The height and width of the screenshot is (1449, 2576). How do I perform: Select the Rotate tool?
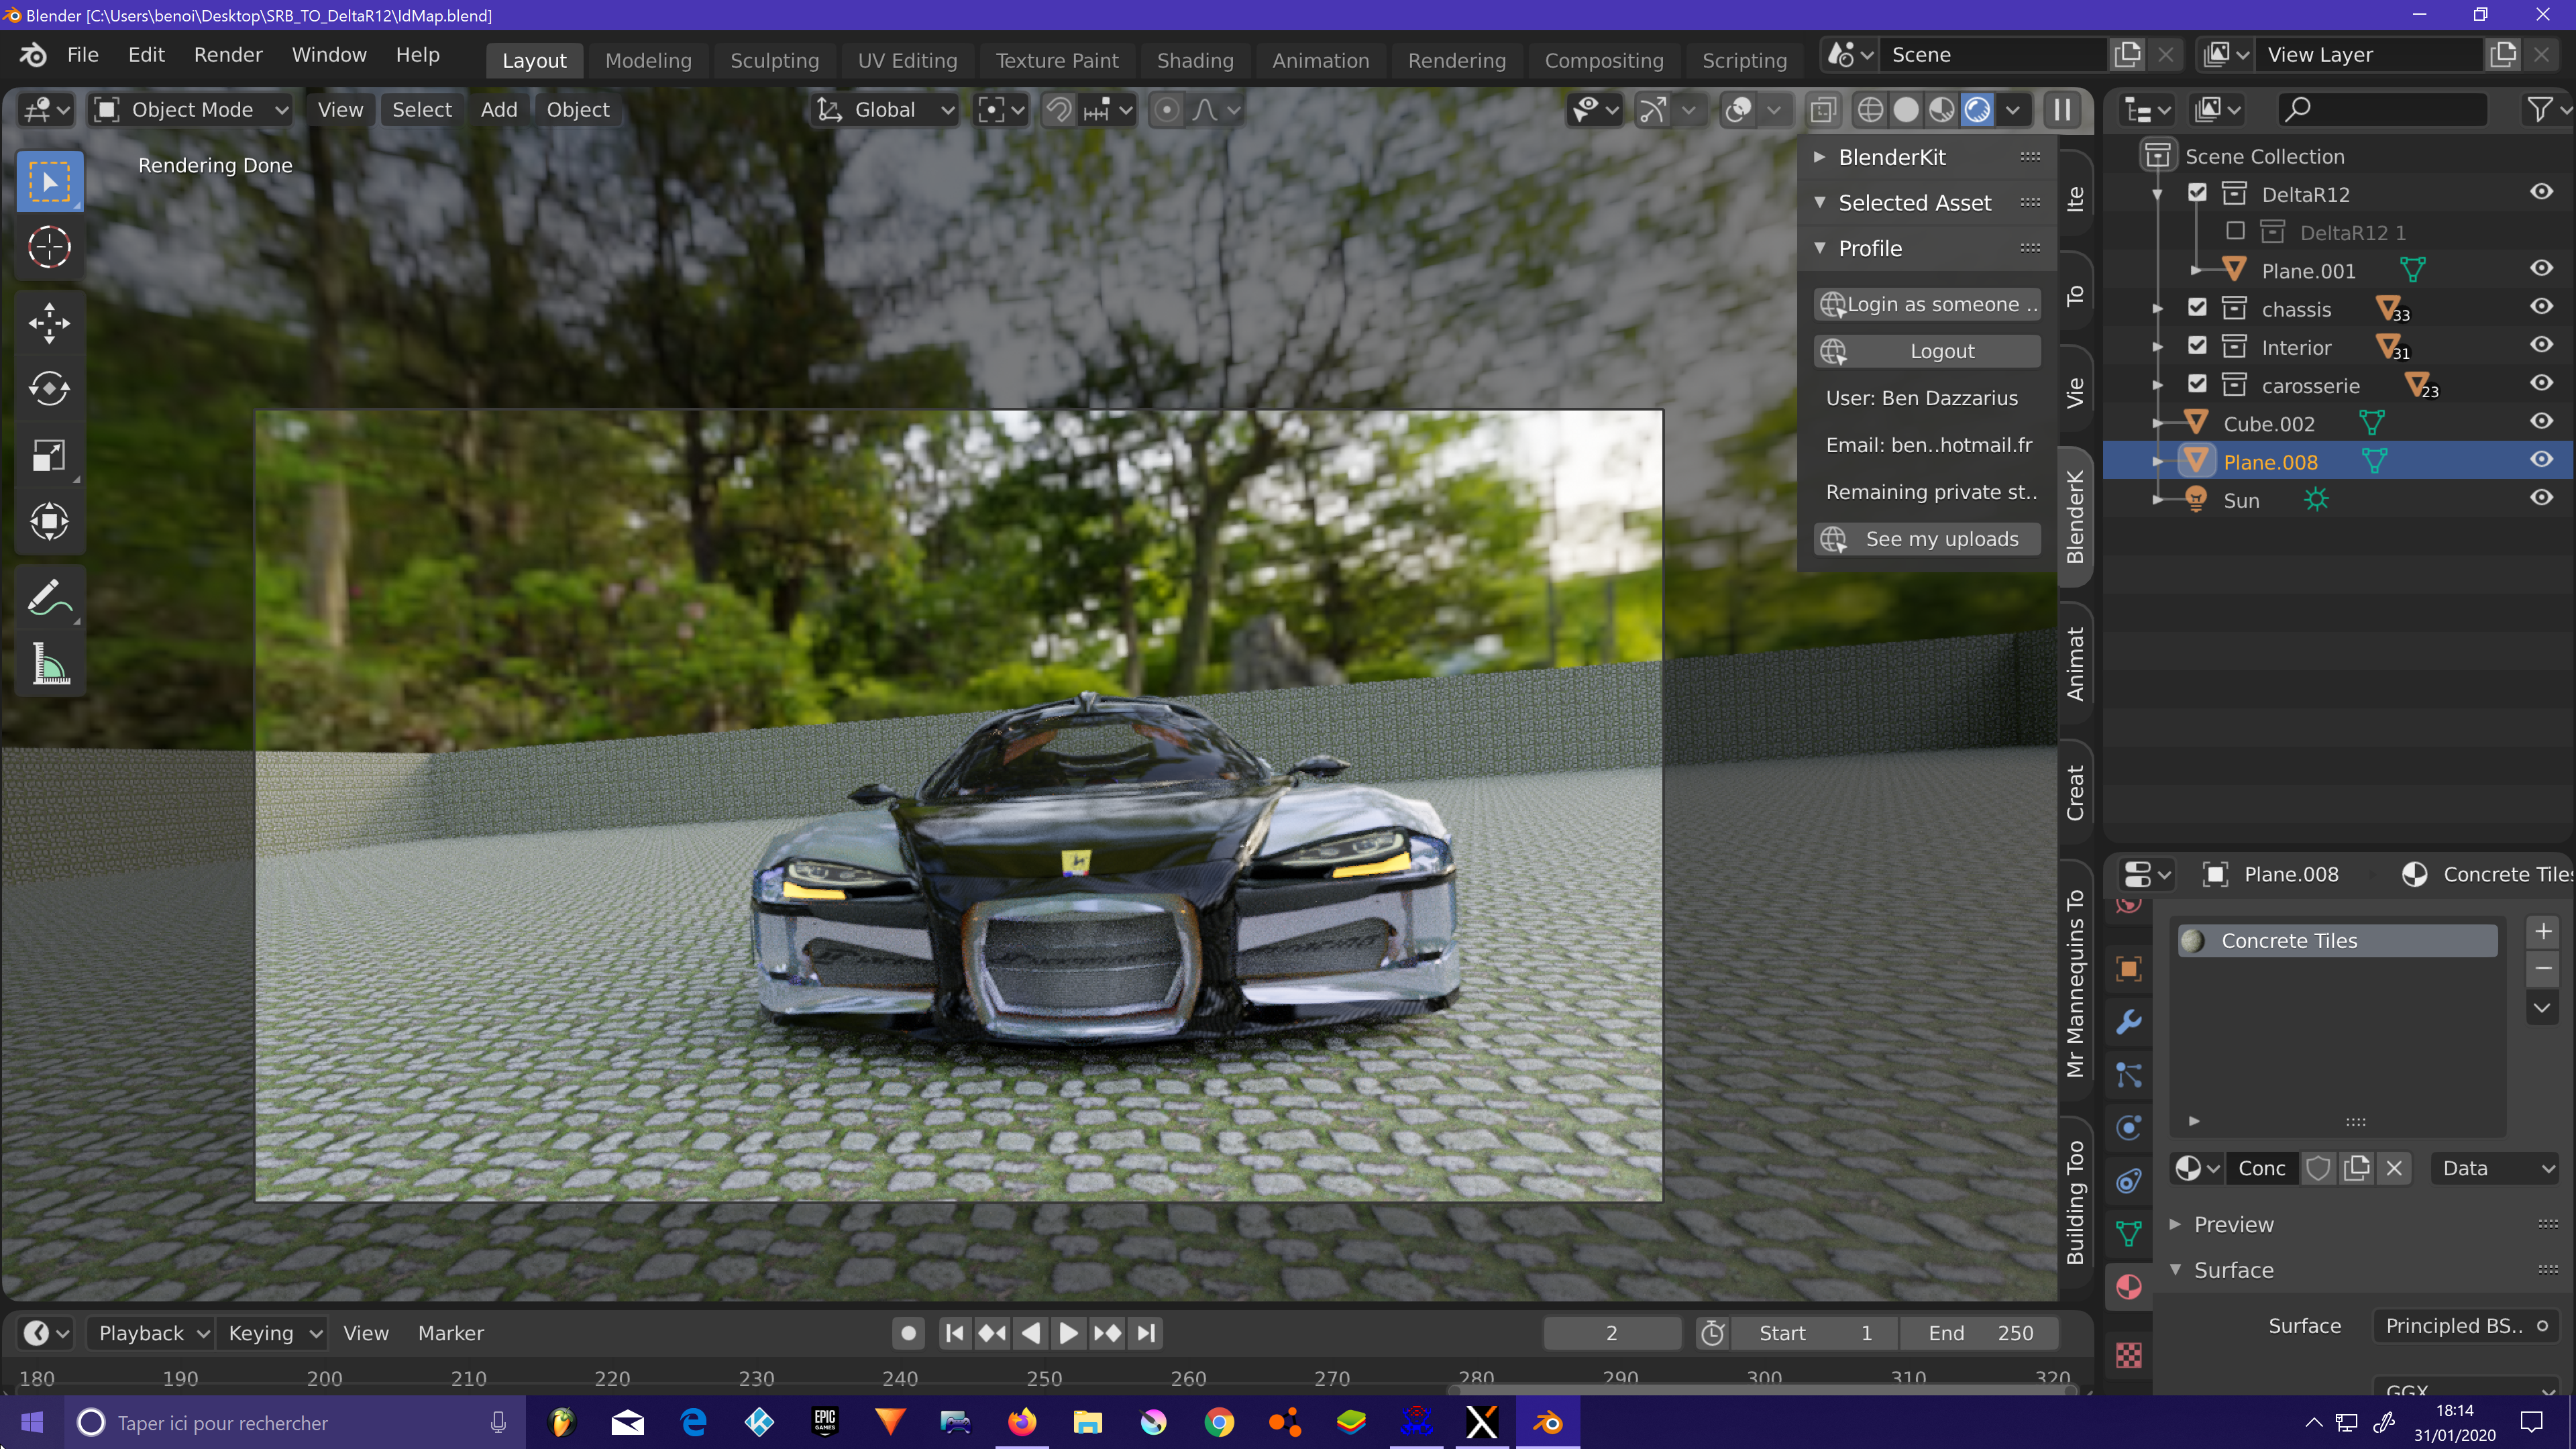tap(49, 389)
